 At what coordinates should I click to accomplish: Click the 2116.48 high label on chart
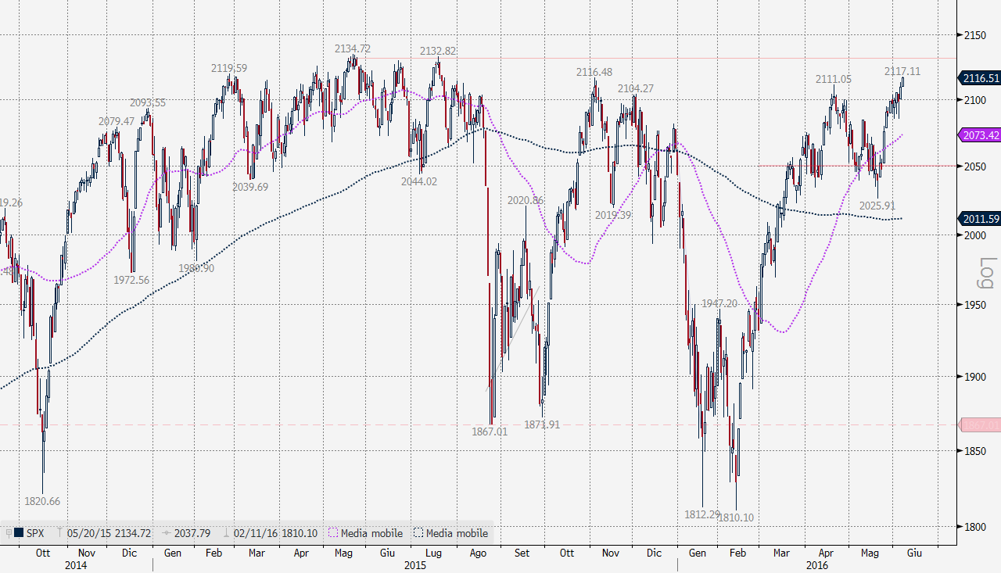(x=594, y=72)
